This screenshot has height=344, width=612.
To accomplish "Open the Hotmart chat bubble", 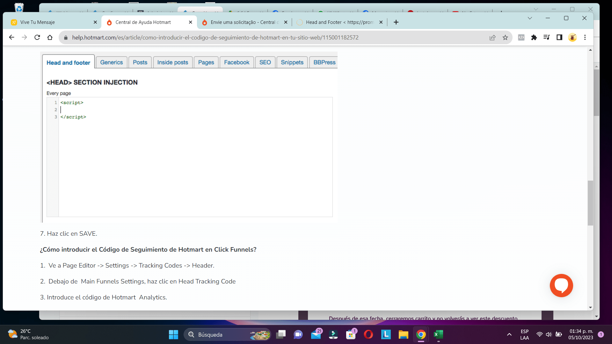I will pyautogui.click(x=561, y=285).
